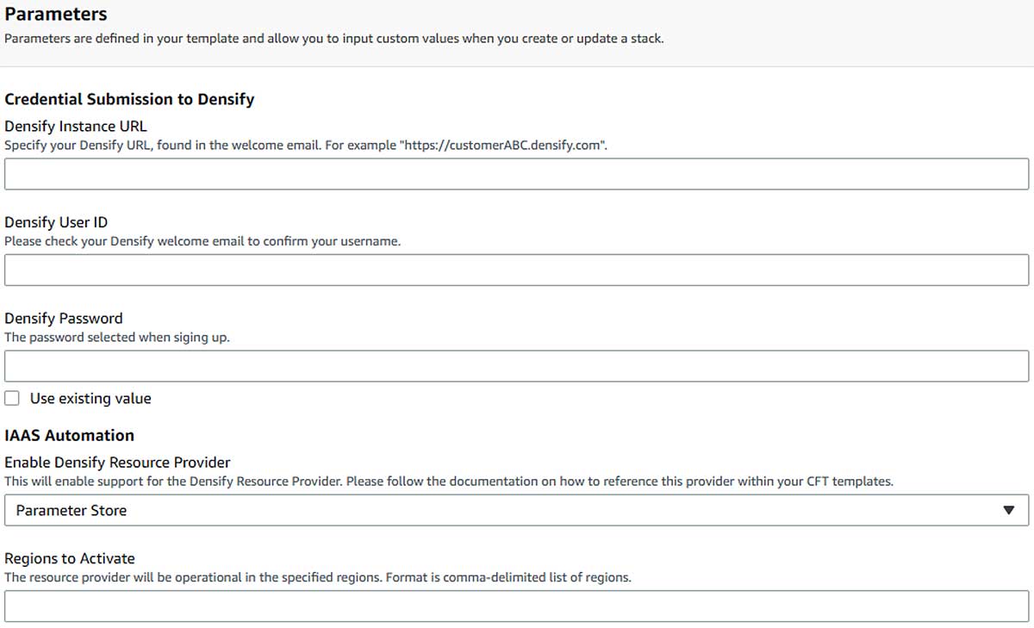The width and height of the screenshot is (1034, 628).
Task: Click the customerABC.densify.com example description
Action: tap(307, 146)
